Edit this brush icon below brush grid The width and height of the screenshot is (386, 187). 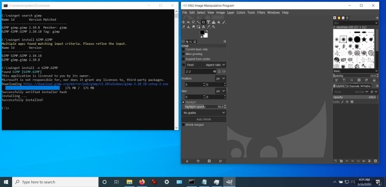pyautogui.click(x=336, y=80)
